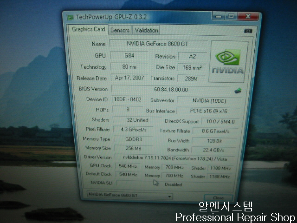Click the DirectX Support value 10.0 / SM4.0
This screenshot has height=223, width=297.
click(x=220, y=122)
